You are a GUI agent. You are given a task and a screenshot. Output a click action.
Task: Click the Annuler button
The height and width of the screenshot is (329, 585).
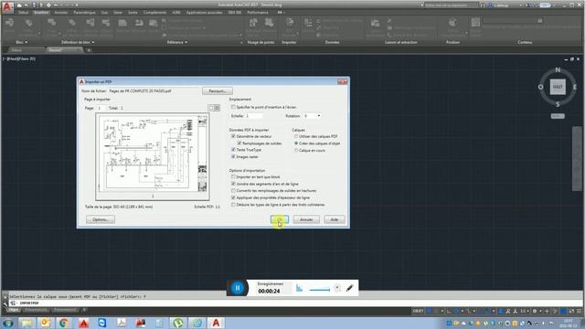tap(306, 219)
